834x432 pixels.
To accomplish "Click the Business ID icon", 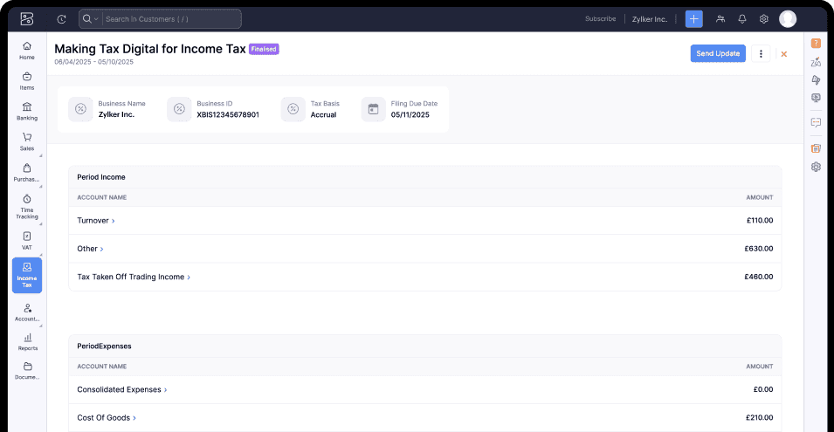I will point(179,109).
